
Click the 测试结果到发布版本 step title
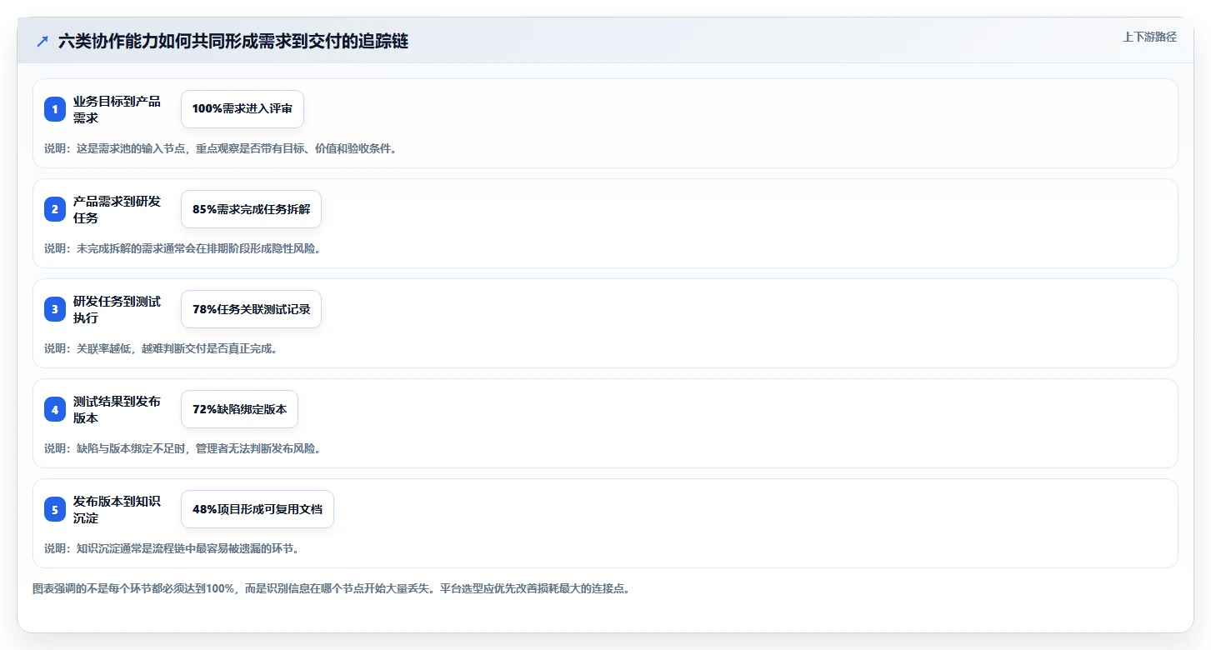coord(117,409)
